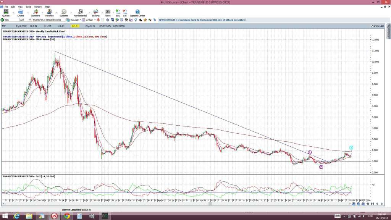Click the compress-chart bowtie icon at bottom right

point(372,204)
